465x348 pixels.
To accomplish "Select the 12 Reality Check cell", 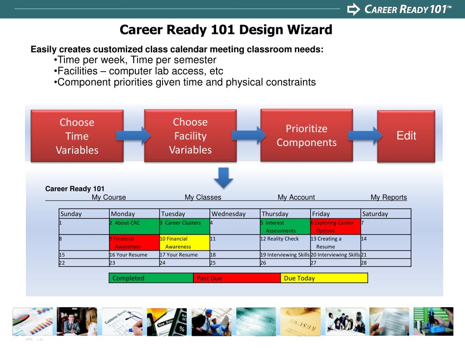I will (285, 243).
